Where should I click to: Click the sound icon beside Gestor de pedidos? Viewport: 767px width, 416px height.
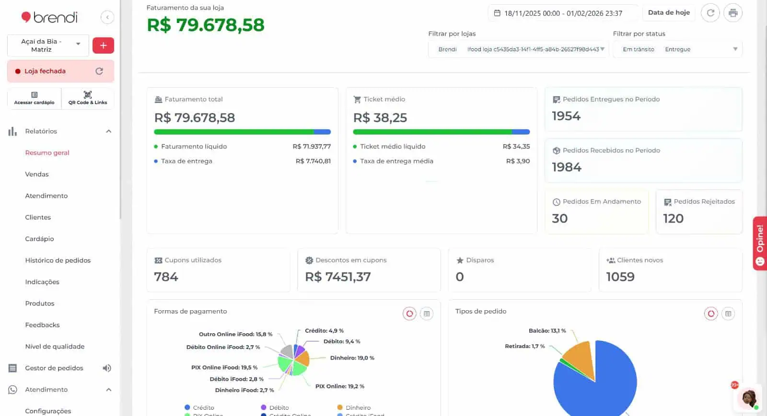pyautogui.click(x=107, y=368)
